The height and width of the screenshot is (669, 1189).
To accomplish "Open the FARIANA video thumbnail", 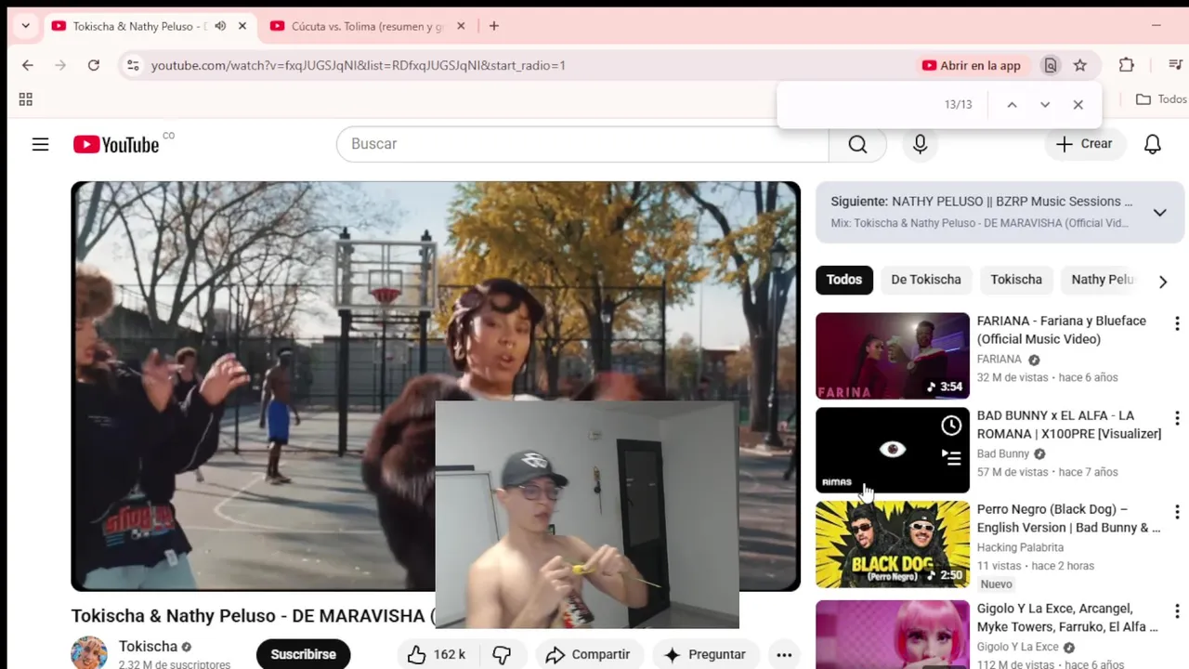I will (x=893, y=356).
